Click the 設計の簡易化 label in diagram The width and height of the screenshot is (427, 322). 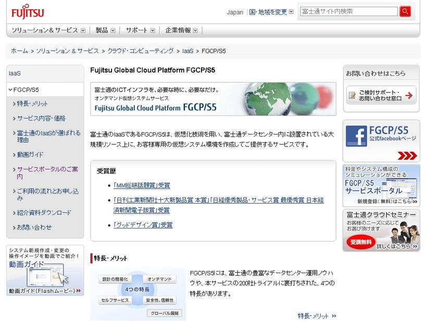[x=115, y=279]
